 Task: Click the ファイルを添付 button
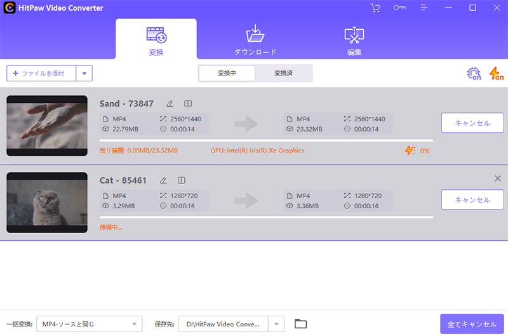41,73
